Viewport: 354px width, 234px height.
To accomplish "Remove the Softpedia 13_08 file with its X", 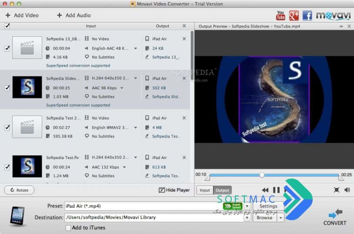I will (184, 39).
